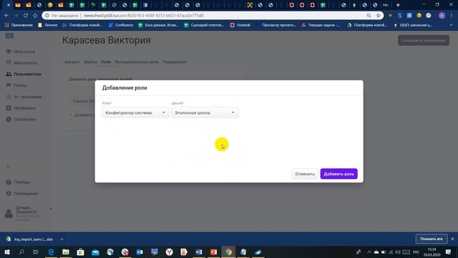Open the notification center icon
458x258 pixels.
tap(448, 252)
